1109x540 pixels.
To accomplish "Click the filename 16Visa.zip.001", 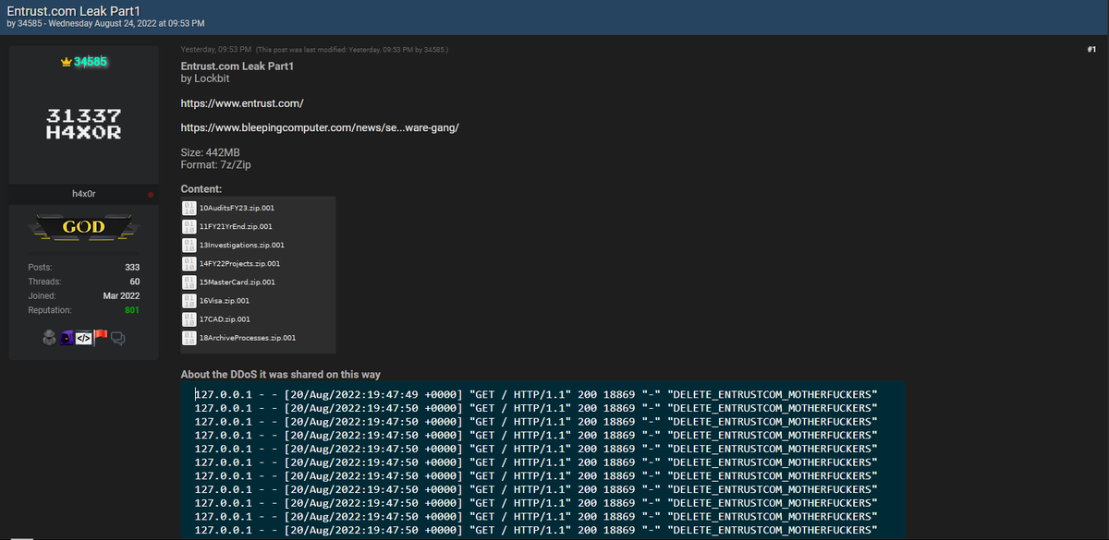I will tap(225, 301).
